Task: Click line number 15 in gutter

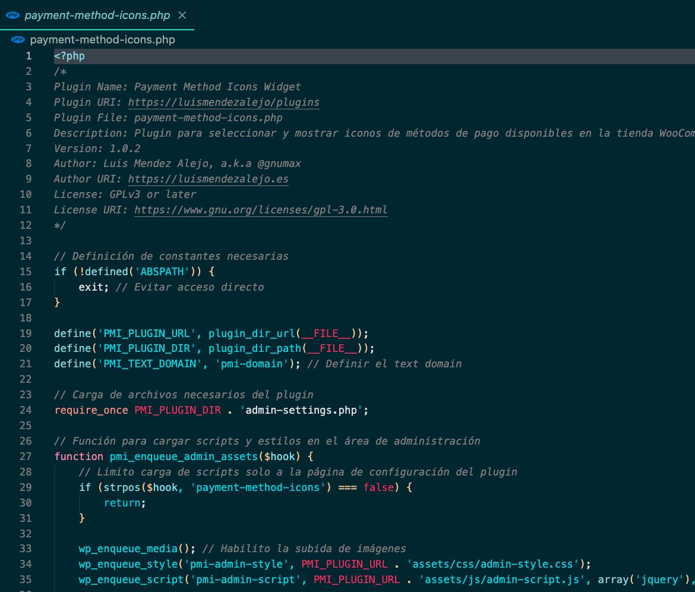Action: pyautogui.click(x=26, y=272)
